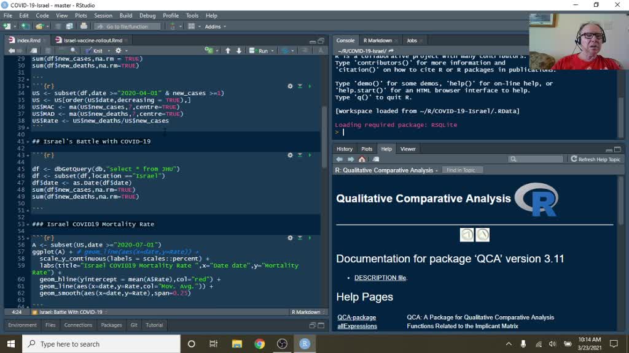Viewport: 629px width, 353px height.
Task: Click the go back arrow in source editor
Action: click(12, 51)
